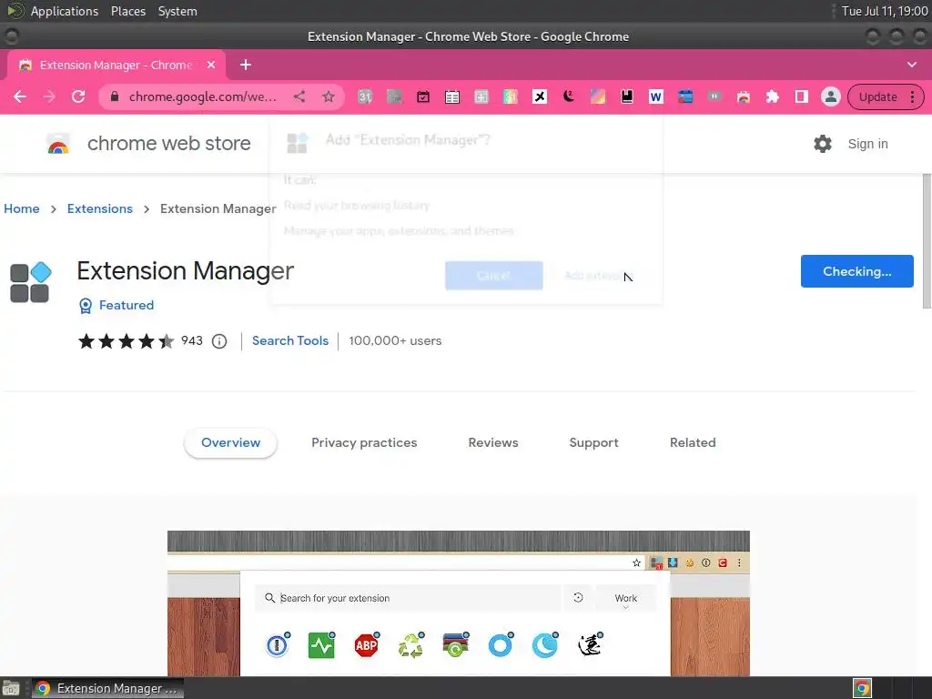This screenshot has width=932, height=699.
Task: Bookmark this tab with the star icon
Action: [329, 96]
